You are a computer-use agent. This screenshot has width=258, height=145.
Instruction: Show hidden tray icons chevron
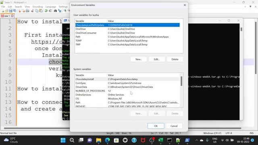(x=197, y=140)
